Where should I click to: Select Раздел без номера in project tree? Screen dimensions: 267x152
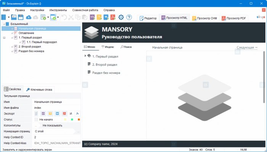31,51
